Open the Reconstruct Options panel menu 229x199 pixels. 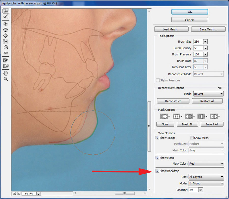point(220,88)
